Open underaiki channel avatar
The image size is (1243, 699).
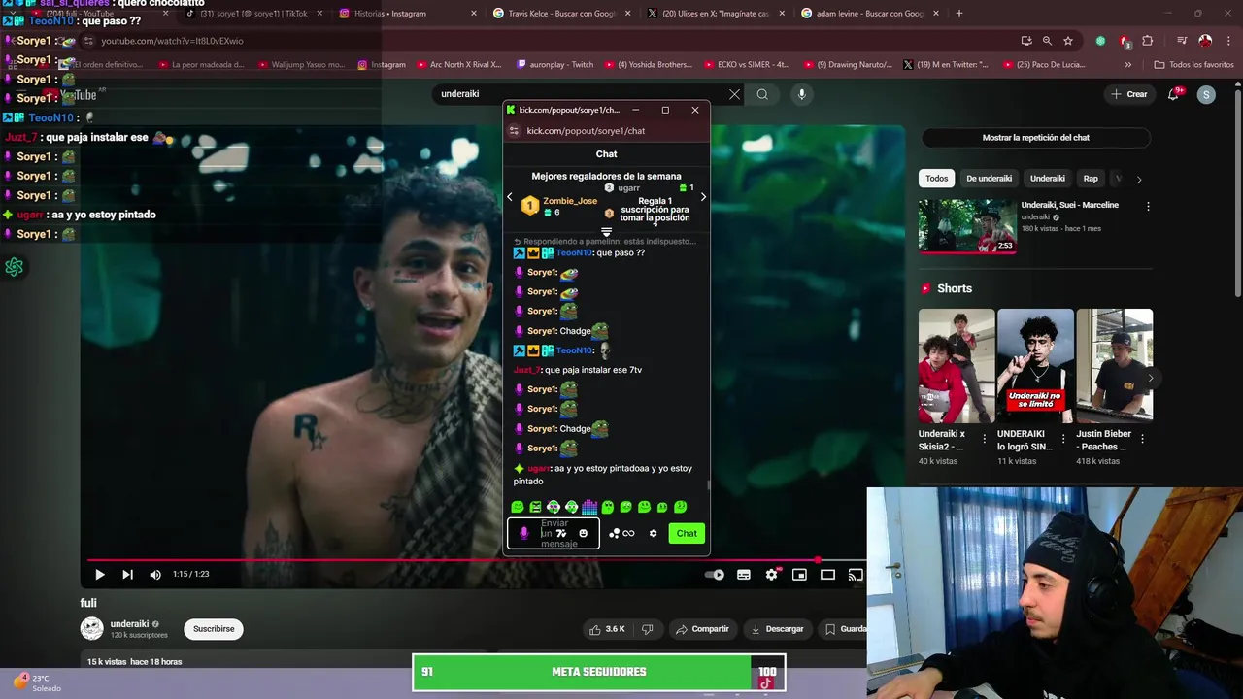tap(91, 629)
